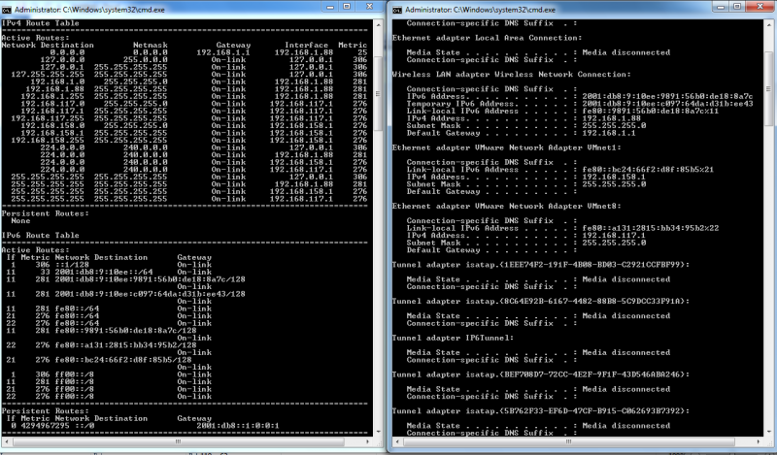The image size is (777, 455).
Task: Click the gateway '2001:db8::1:0:0:1'
Action: click(x=238, y=426)
